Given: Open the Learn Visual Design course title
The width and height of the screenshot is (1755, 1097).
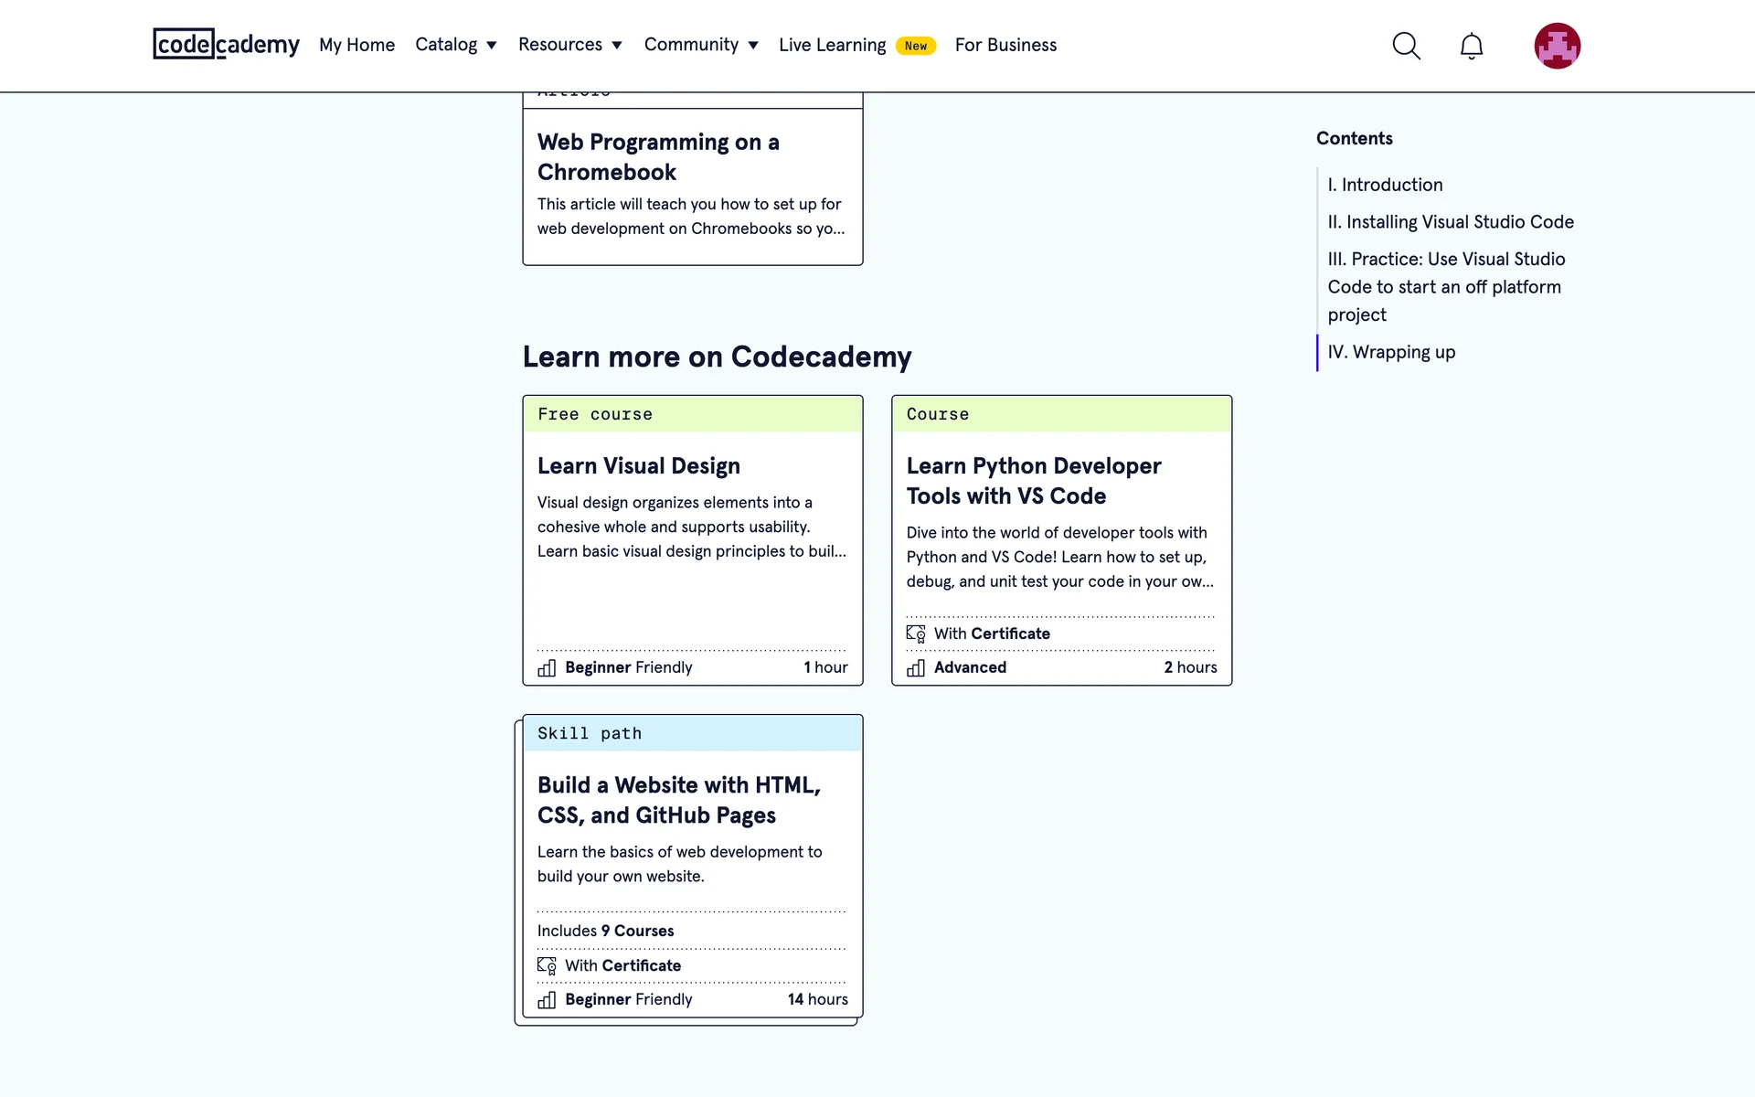Looking at the screenshot, I should click(x=638, y=466).
